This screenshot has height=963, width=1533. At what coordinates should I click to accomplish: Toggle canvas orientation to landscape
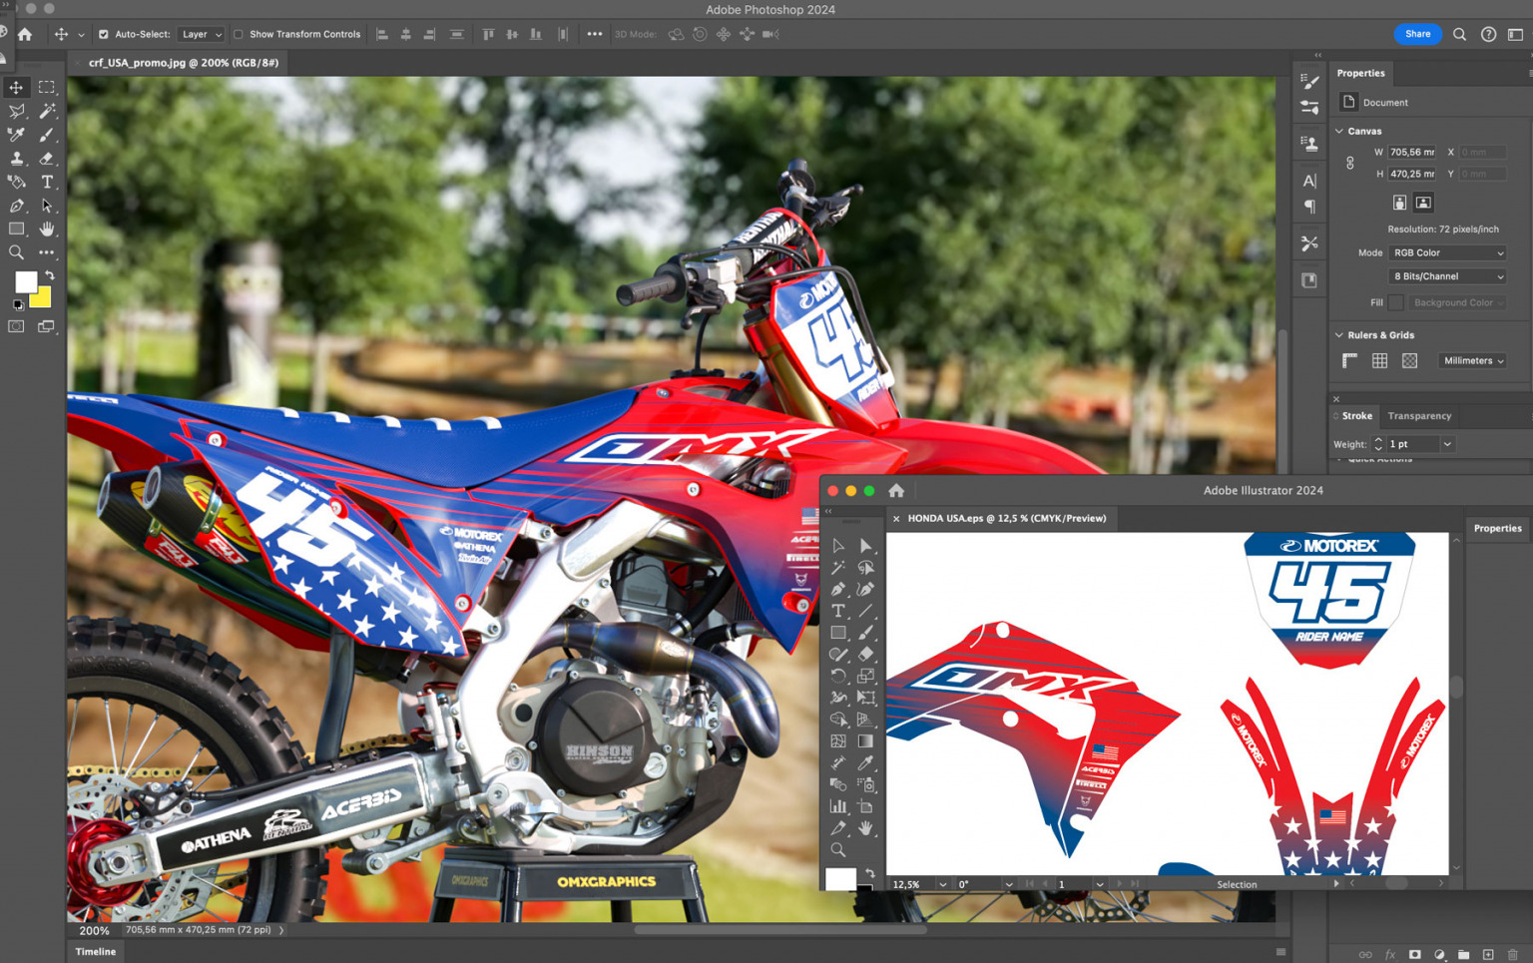pyautogui.click(x=1423, y=202)
